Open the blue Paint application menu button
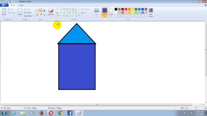The image size is (207, 116). click(4, 5)
